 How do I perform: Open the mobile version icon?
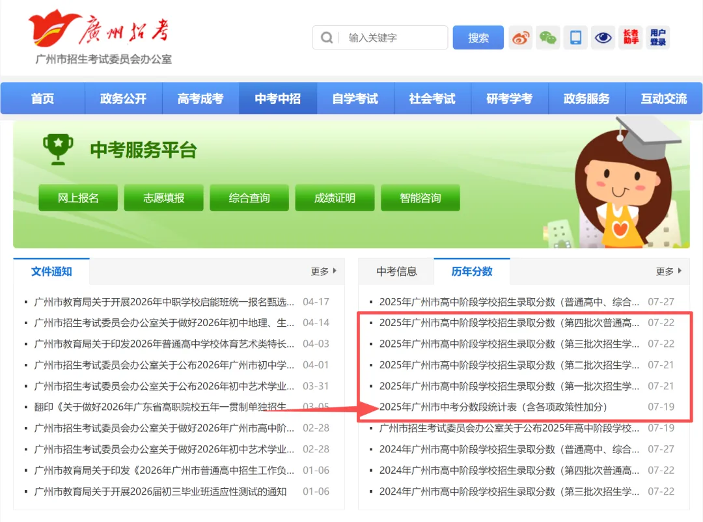coord(575,37)
